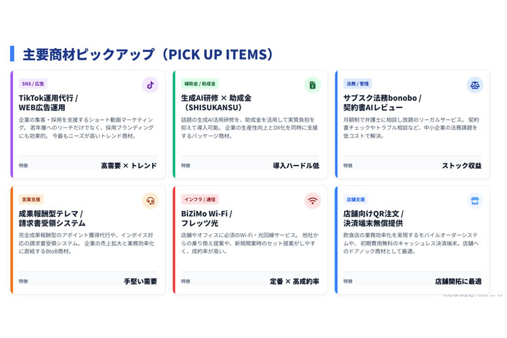Open the 店舗向けQR注文 card title
507x338 pixels.
[x=373, y=218]
